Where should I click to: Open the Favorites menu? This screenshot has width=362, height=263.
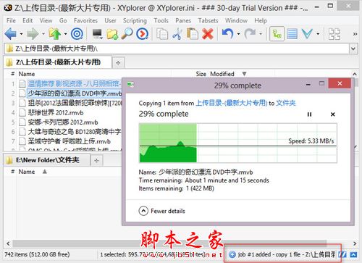coord(85,20)
